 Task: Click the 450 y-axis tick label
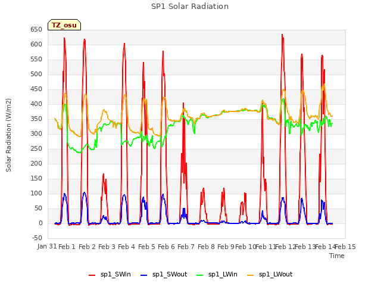point(36,89)
